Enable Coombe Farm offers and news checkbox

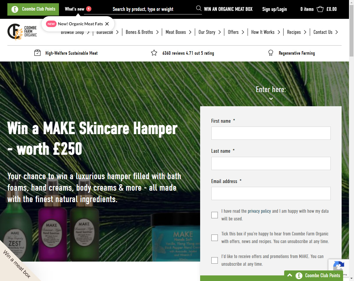214,237
